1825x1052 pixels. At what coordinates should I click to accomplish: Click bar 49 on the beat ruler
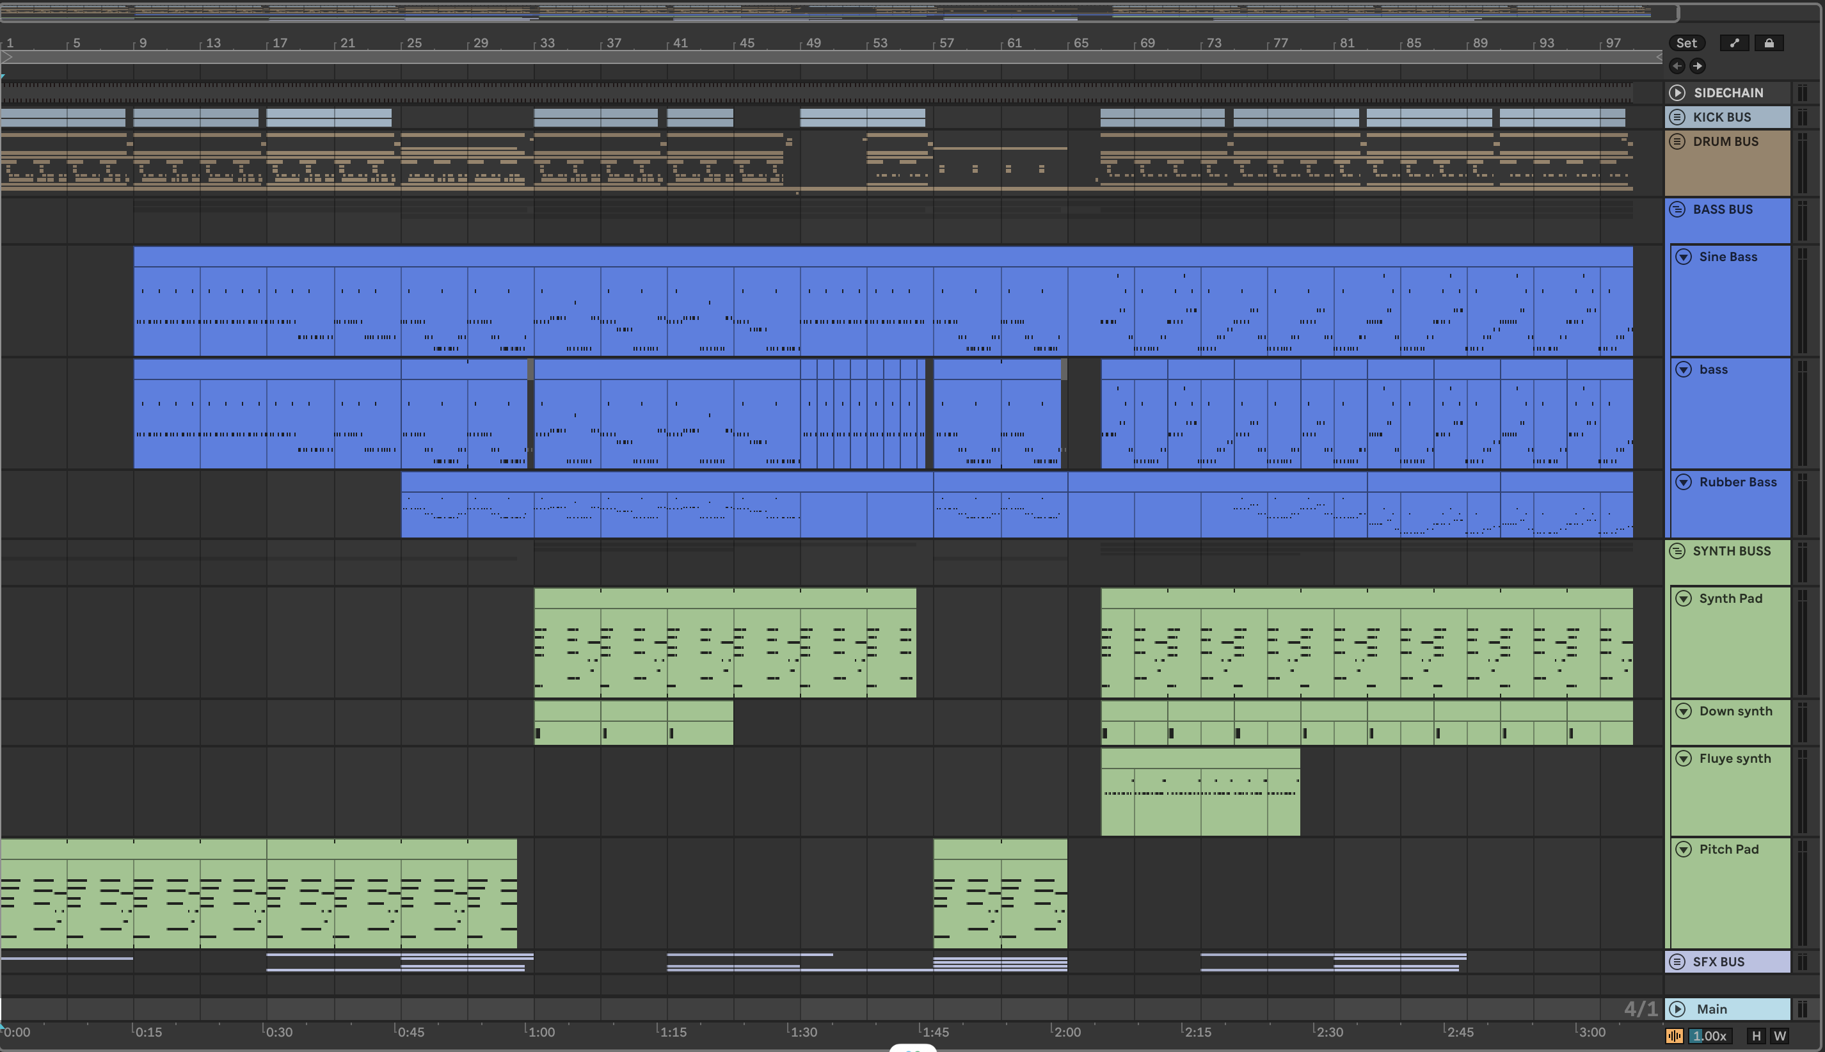812,44
